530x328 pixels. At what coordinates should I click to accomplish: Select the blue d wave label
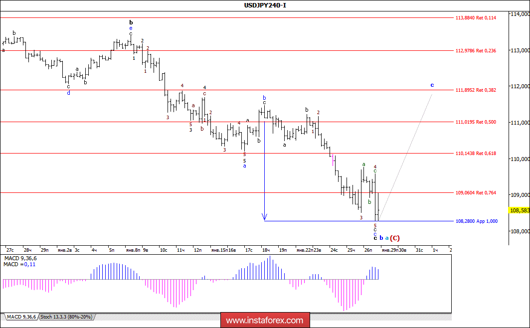[x=69, y=93]
